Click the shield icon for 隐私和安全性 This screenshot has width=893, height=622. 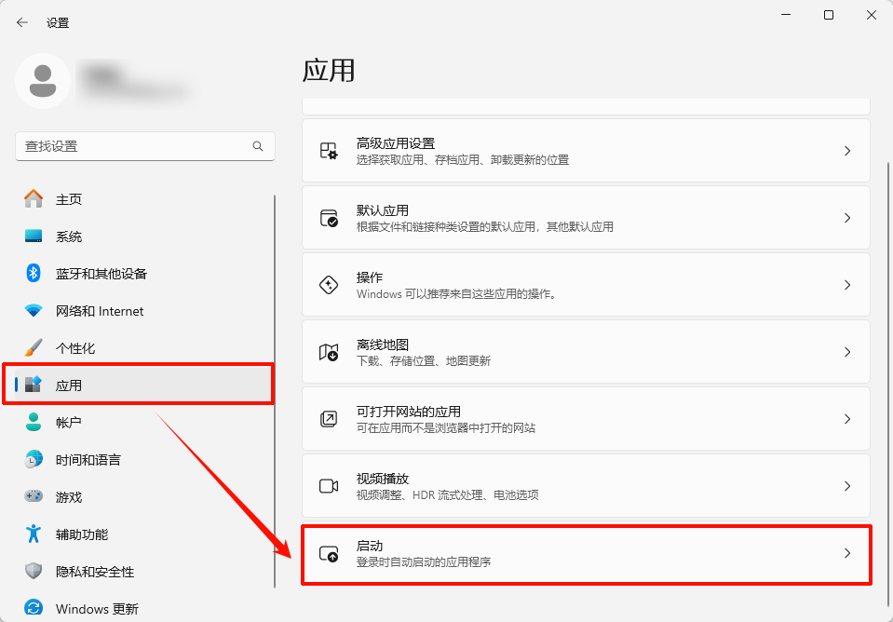[34, 572]
